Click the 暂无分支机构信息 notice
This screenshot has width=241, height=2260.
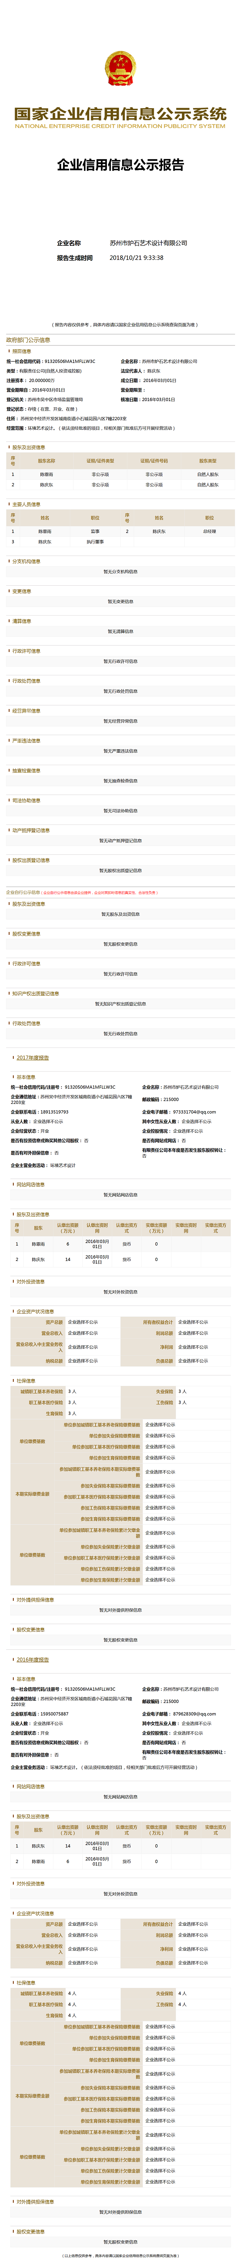point(121,572)
